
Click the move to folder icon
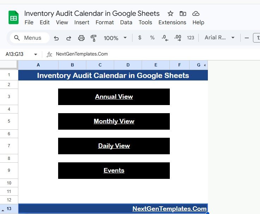pos(183,14)
